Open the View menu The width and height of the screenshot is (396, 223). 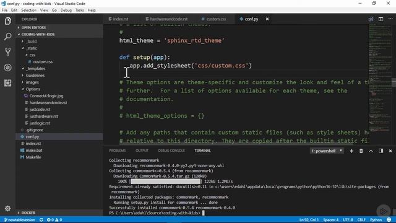pyautogui.click(x=44, y=10)
